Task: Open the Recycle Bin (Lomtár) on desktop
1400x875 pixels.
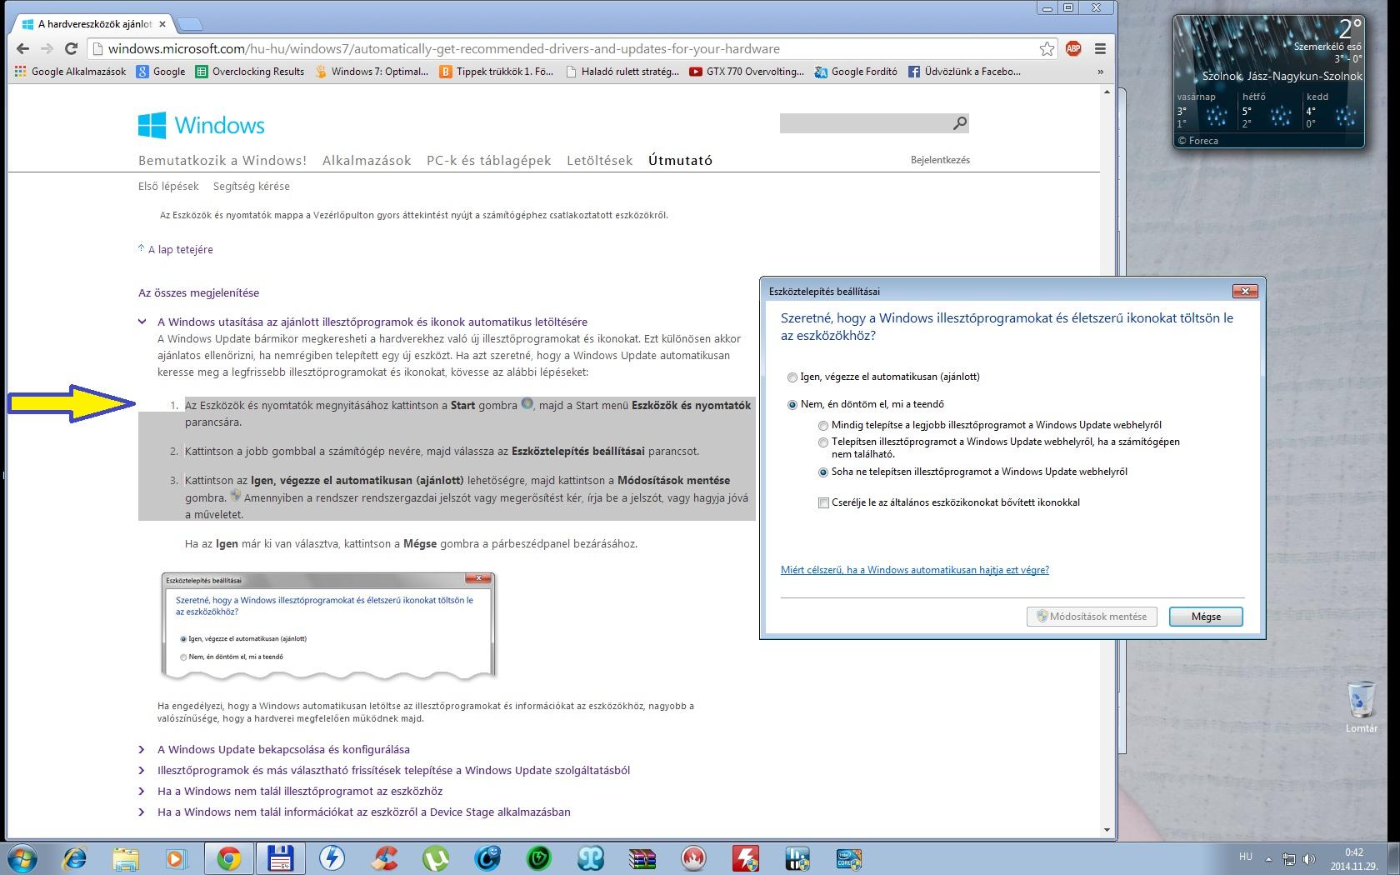Action: pyautogui.click(x=1361, y=707)
